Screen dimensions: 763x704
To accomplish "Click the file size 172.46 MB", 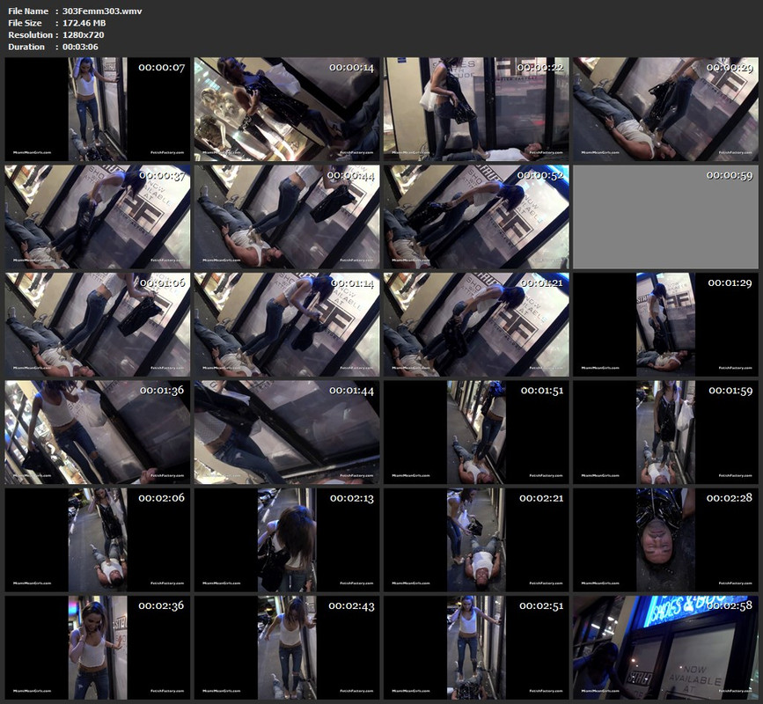I will pos(84,23).
